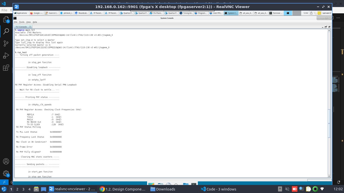
Task: Open the VS Code Manage gear icon
Action: coord(6,173)
